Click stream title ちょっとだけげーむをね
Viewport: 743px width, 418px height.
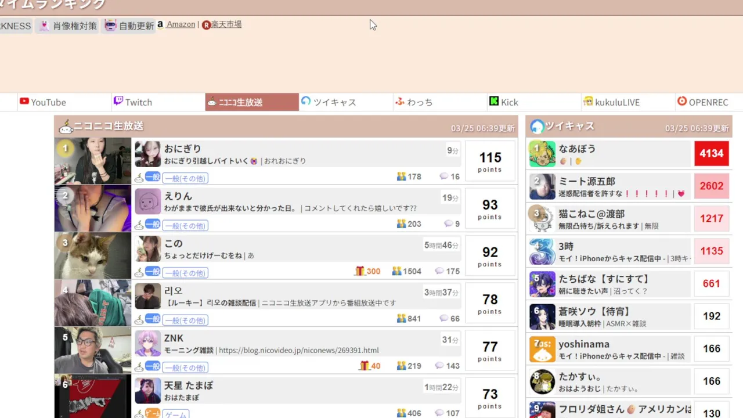point(204,255)
